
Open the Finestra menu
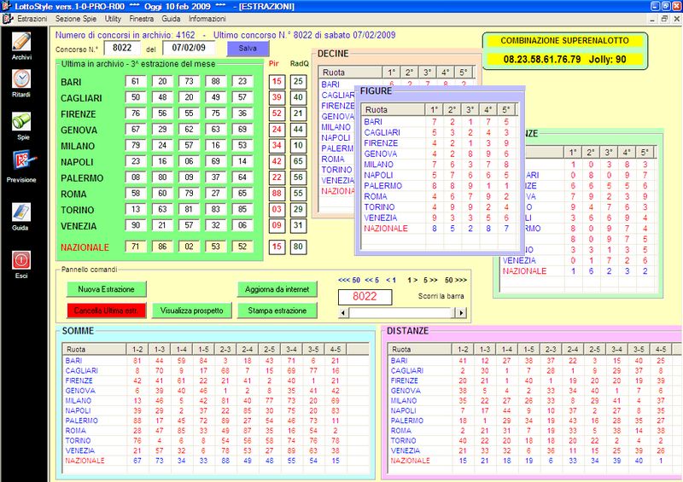click(141, 19)
